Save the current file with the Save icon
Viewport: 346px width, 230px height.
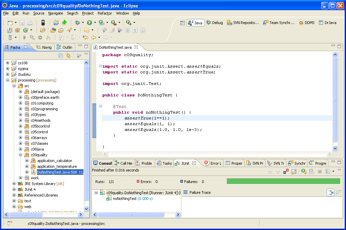[22, 22]
